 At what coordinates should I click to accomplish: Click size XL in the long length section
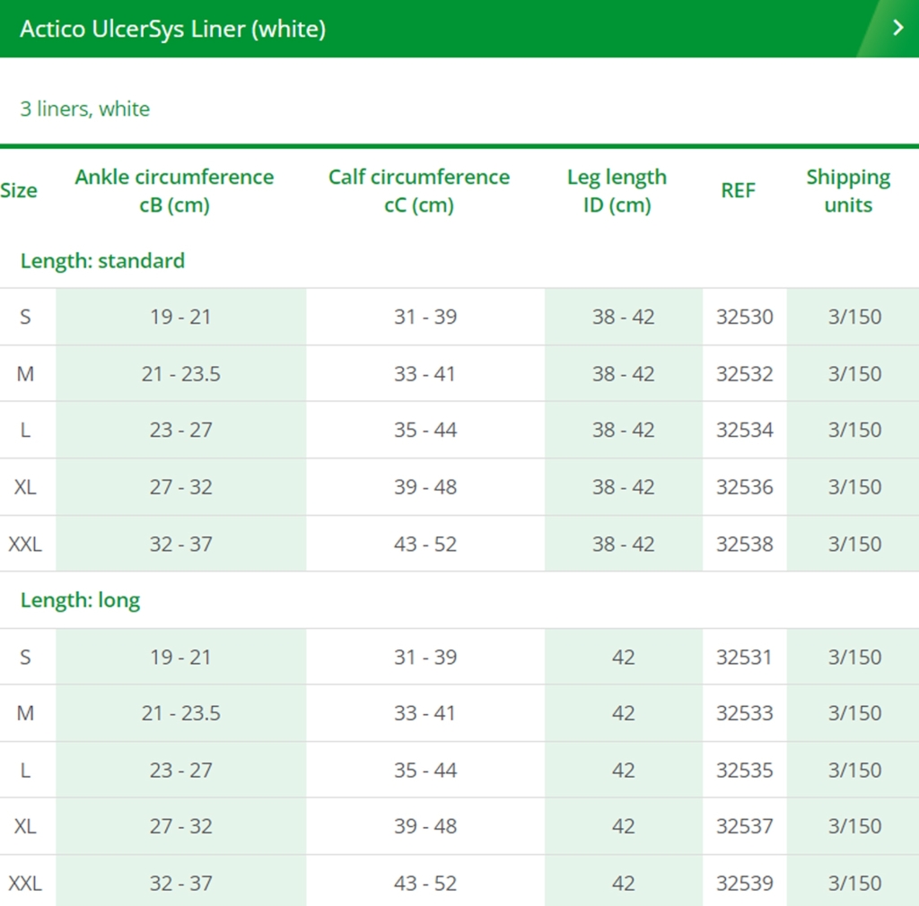[x=25, y=826]
